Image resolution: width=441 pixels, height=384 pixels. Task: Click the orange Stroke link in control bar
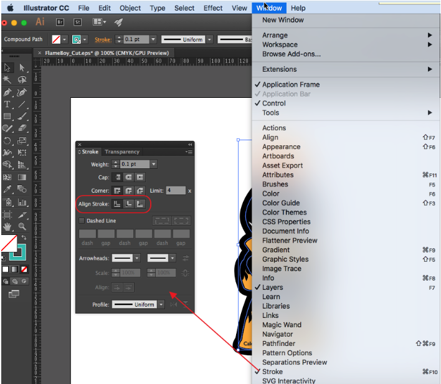(103, 39)
